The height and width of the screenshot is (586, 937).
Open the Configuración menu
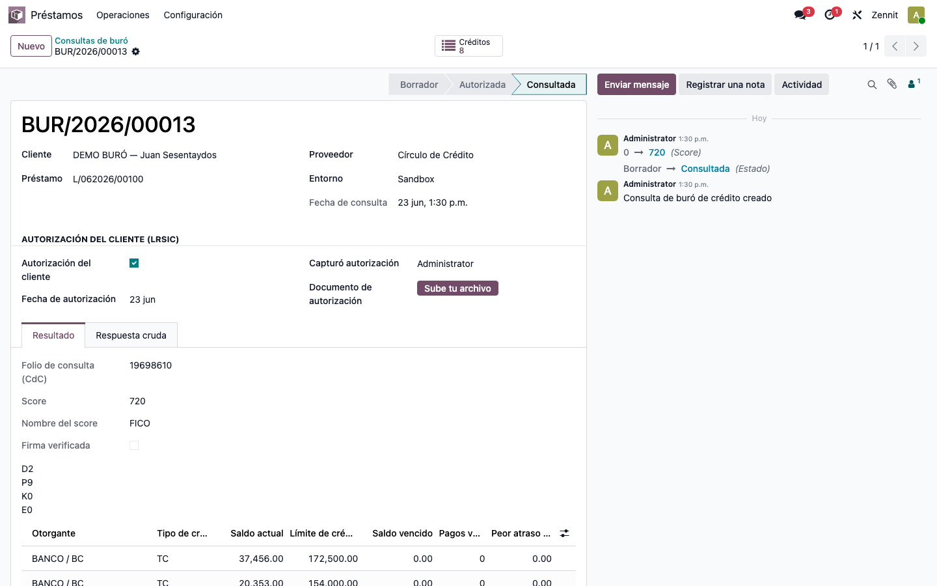coord(193,15)
